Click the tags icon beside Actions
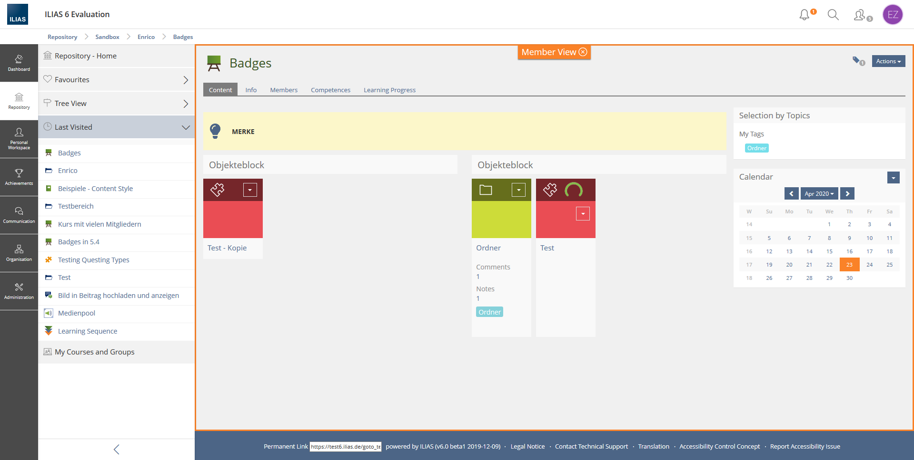 pyautogui.click(x=857, y=61)
